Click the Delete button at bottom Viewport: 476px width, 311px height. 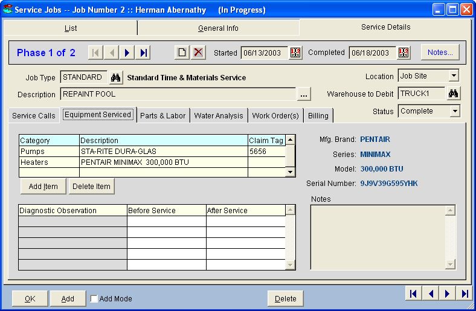pos(286,299)
